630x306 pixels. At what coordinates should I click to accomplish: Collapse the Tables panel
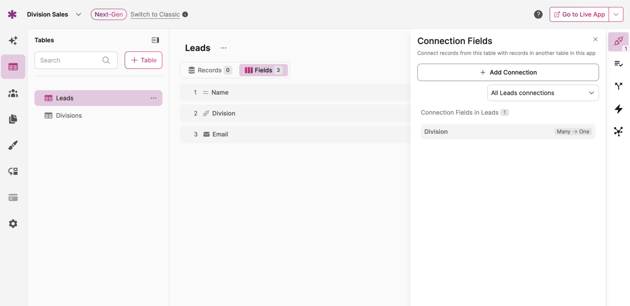(155, 40)
